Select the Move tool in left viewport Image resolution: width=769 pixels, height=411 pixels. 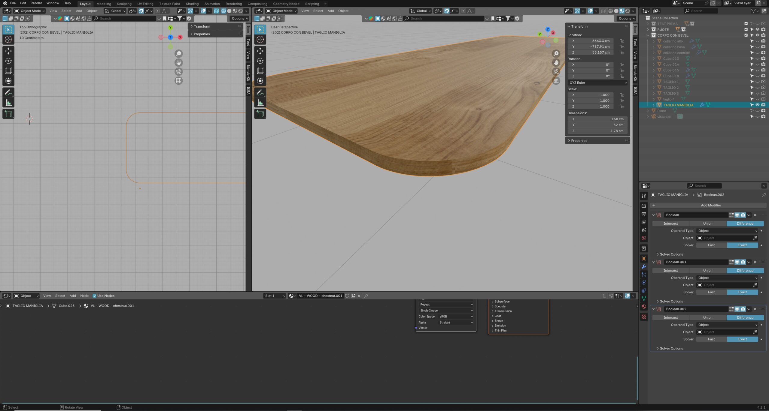8,51
